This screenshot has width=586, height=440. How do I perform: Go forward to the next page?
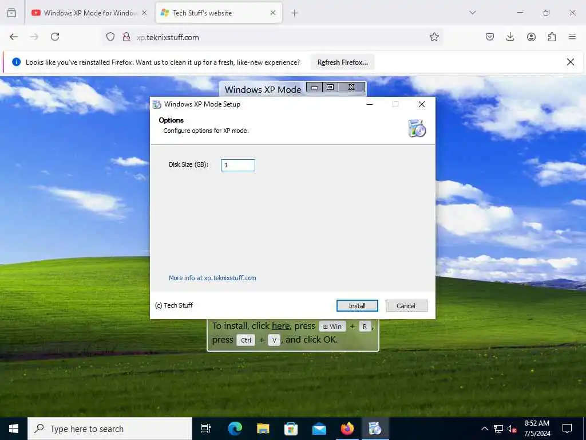34,37
